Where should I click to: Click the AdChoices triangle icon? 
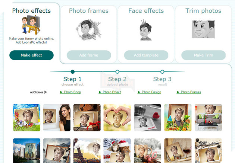(46, 92)
